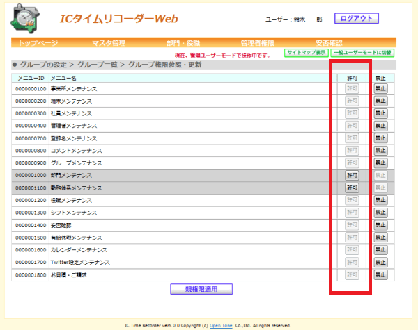Screen dimensions: 418x330
Task: Click the 親権限適用 button
Action: pyautogui.click(x=201, y=289)
